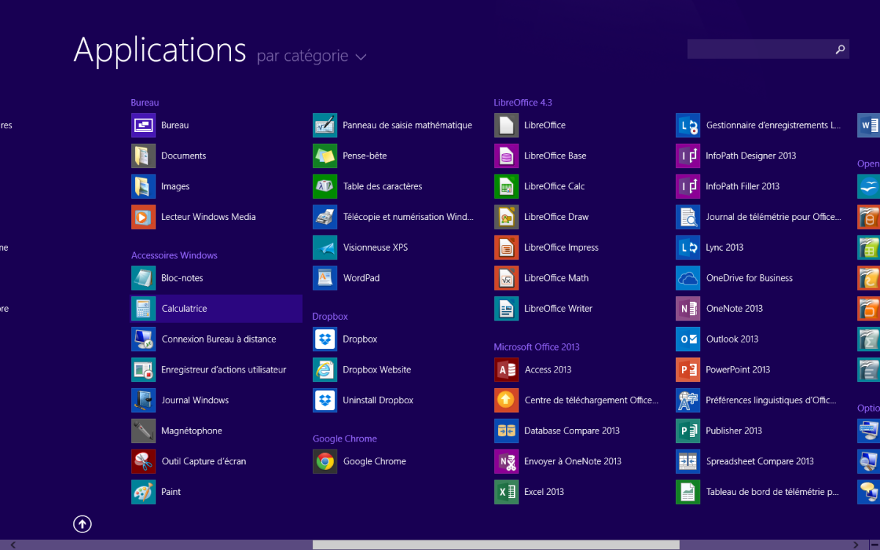Launch the Paint icon
This screenshot has height=550, width=880.
[x=144, y=492]
